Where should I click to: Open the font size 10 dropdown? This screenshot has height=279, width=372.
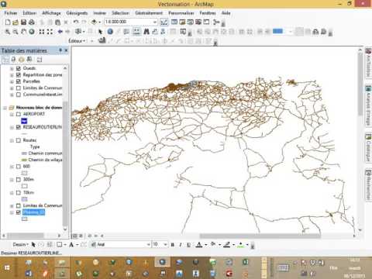pyautogui.click(x=165, y=244)
